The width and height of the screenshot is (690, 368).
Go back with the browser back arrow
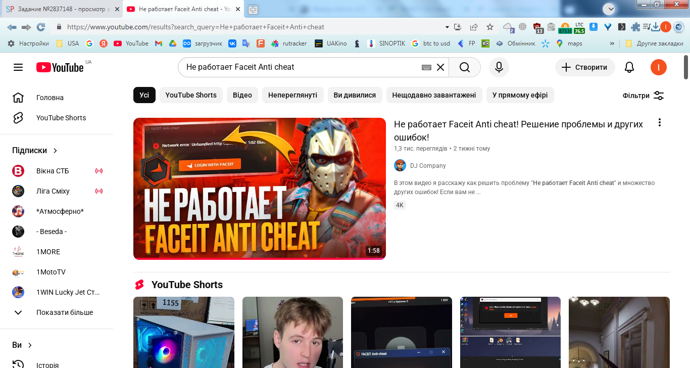[x=12, y=27]
